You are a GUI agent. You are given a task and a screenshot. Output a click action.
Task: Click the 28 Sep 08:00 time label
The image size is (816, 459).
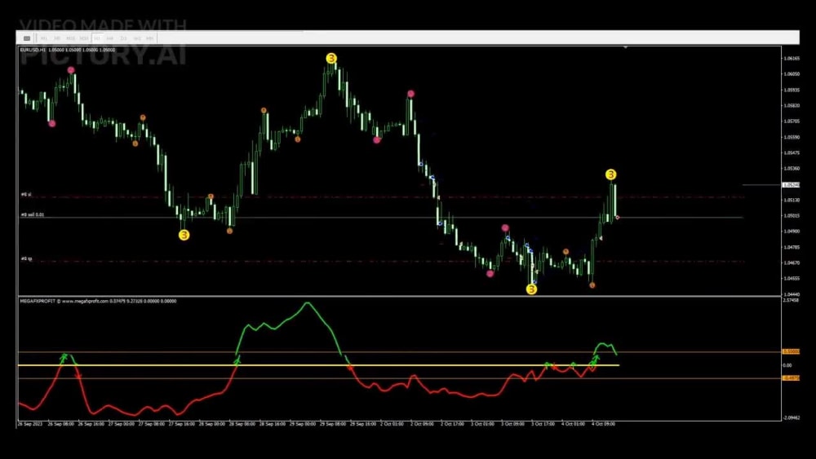242,424
